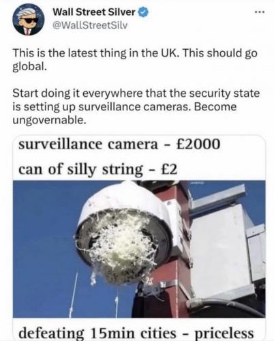The height and width of the screenshot is (341, 274).
Task: Open the @WallStreetSilv handle link
Action: click(x=90, y=25)
